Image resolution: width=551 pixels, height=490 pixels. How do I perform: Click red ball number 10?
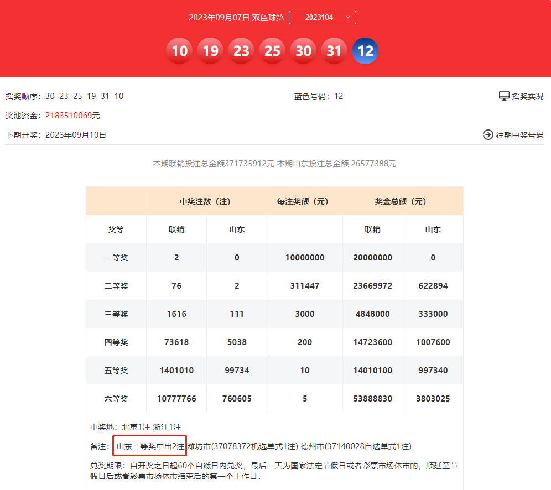[180, 51]
